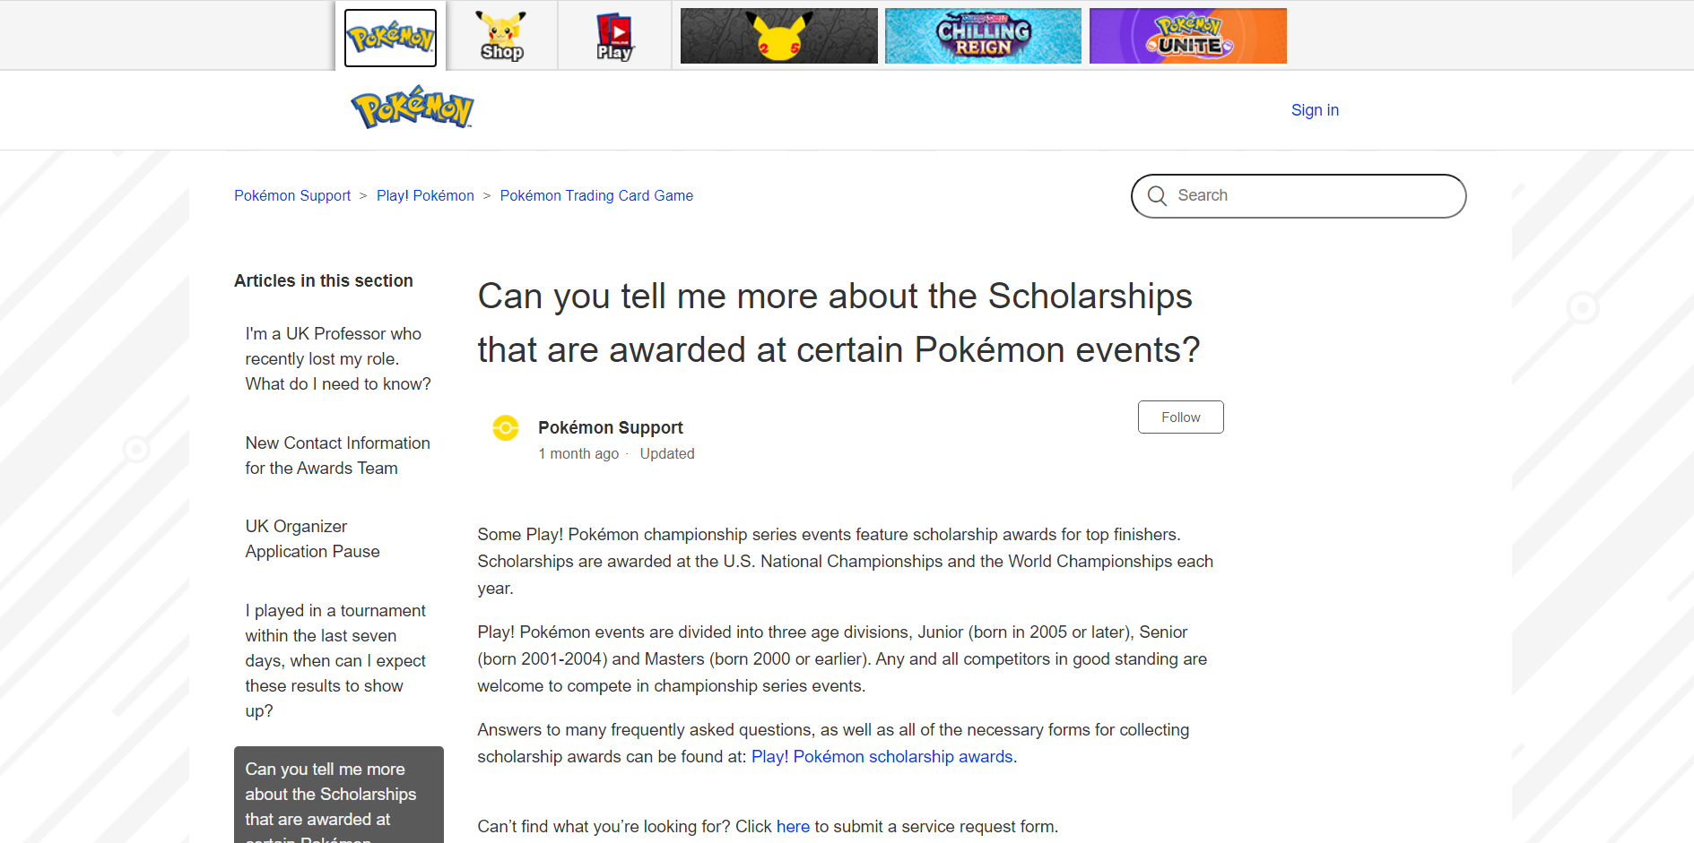Click the Play! Pokémon card icon
This screenshot has width=1694, height=843.
click(x=613, y=35)
